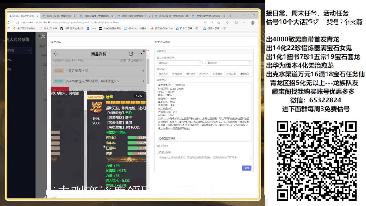Select the 价格略高 conclusion option
Viewport: 366px width, 206px height.
[x=217, y=74]
